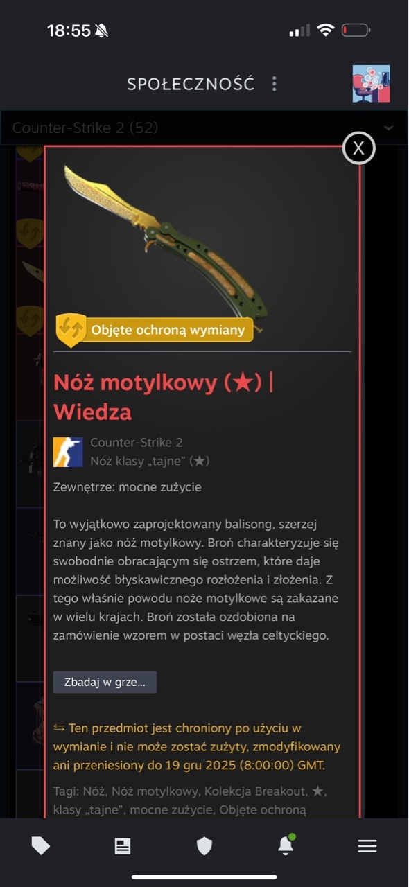Tap the Tagi tags line text
This screenshot has width=409, height=887.
tap(190, 800)
